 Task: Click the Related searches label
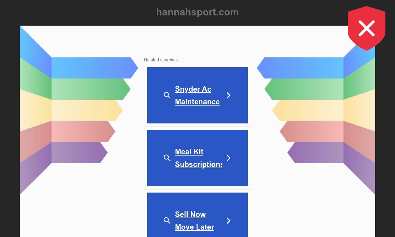tap(161, 60)
